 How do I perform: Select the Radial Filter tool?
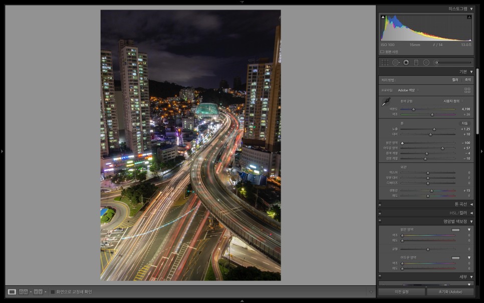pyautogui.click(x=426, y=62)
